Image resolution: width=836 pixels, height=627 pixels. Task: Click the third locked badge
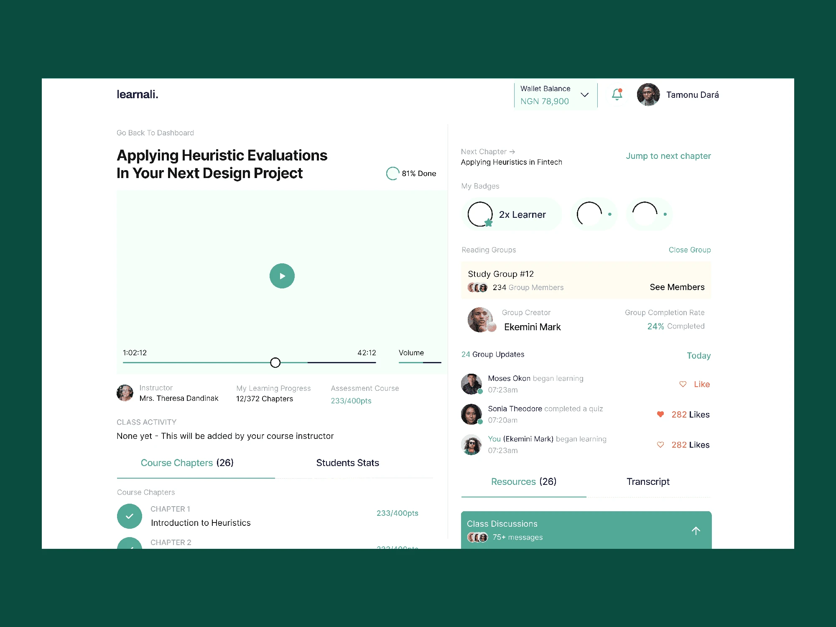pyautogui.click(x=649, y=214)
